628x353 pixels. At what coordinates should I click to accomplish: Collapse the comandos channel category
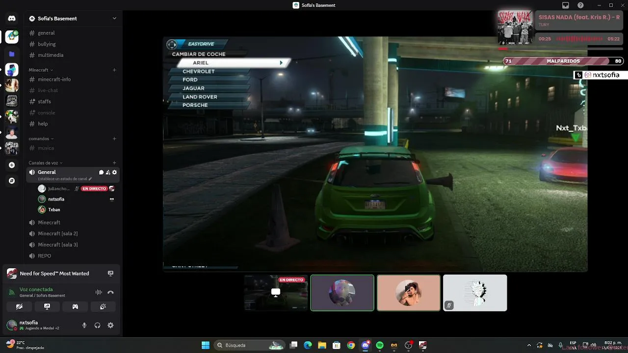coord(41,139)
